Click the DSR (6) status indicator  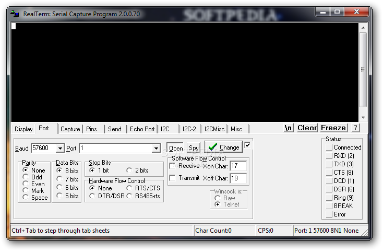[329, 189]
